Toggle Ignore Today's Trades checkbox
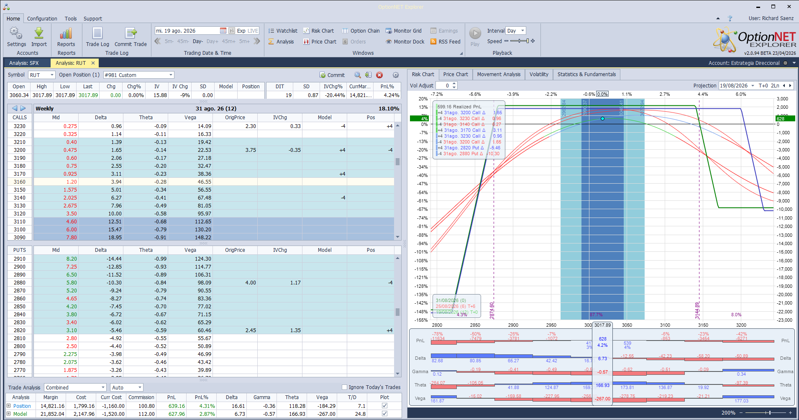Screen dimensions: 799x420 coord(345,387)
